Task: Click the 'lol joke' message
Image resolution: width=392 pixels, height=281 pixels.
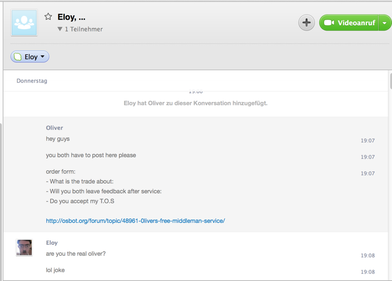Action: [55, 270]
